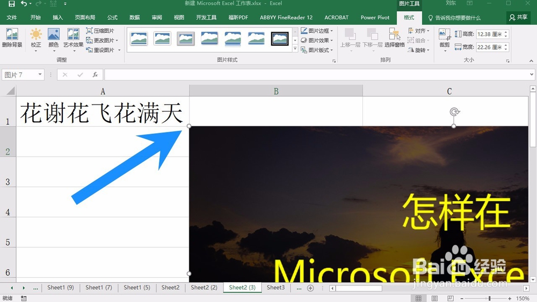This screenshot has width=537, height=302.
Task: Switch to the Formulas (公式) tab
Action: point(112,18)
